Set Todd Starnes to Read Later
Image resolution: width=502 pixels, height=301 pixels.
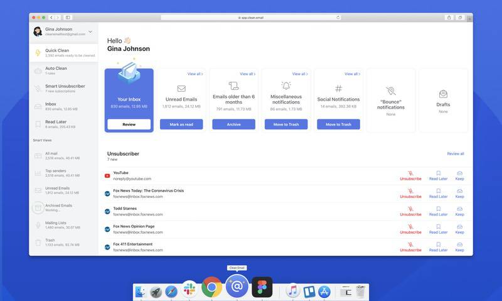[x=438, y=212]
